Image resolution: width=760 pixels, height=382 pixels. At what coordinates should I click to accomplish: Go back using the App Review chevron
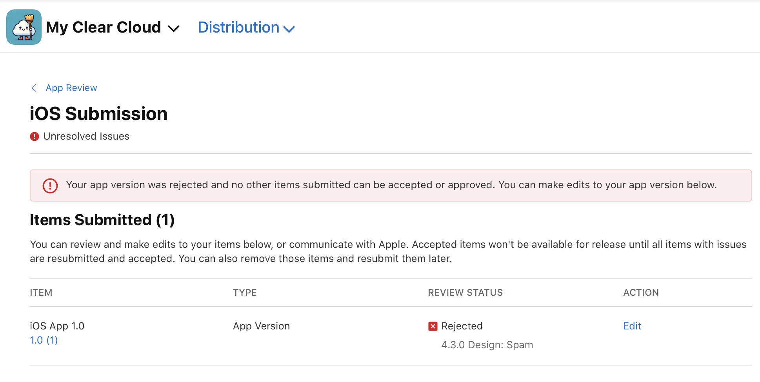point(34,88)
